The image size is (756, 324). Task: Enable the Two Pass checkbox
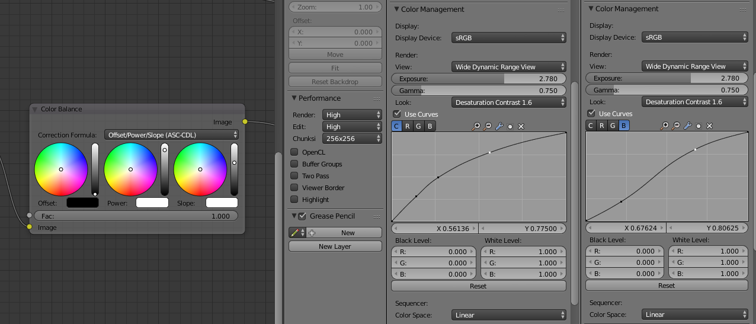pos(294,176)
